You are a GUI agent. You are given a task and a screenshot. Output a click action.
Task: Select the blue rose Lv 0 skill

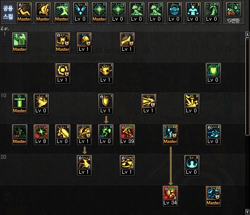[213, 135]
